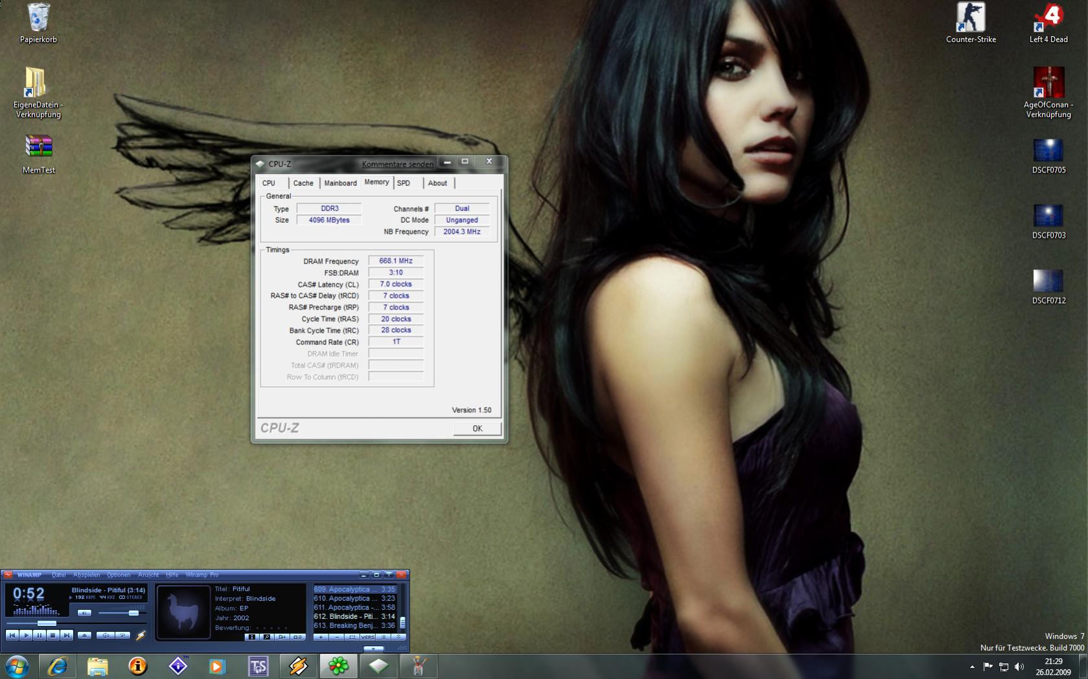Screen dimensions: 1088x679
Task: Switch to the Mainboard tab in CPU-Z
Action: pos(340,183)
